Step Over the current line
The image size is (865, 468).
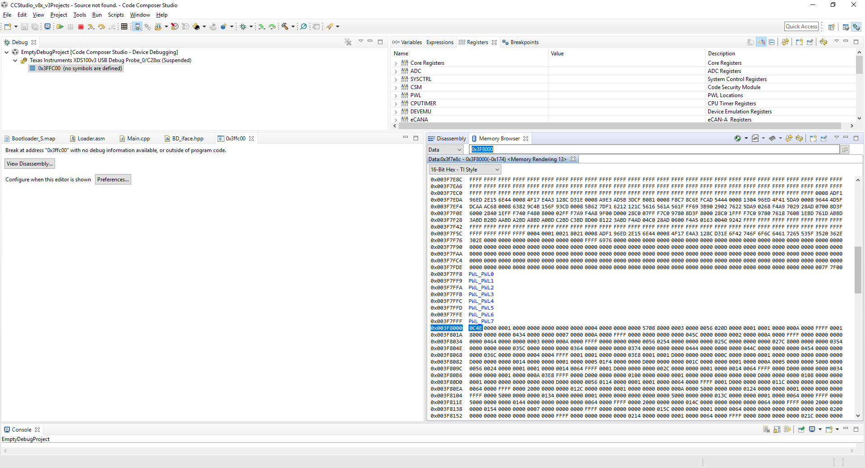(102, 27)
